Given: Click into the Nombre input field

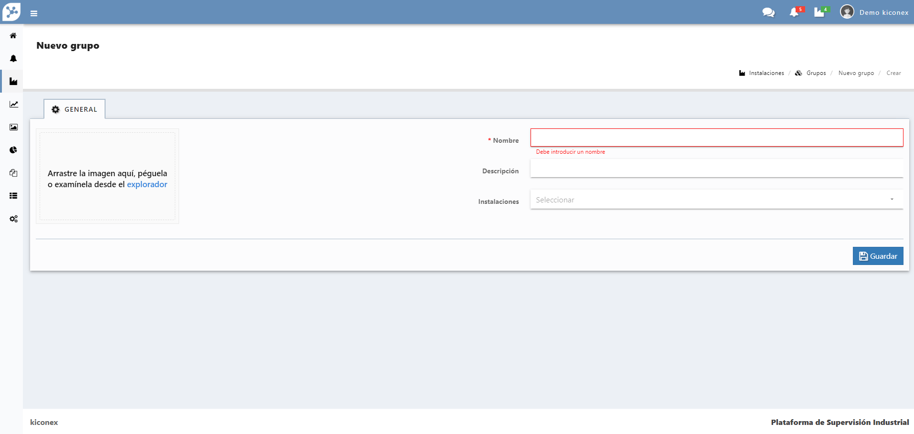Looking at the screenshot, I should tap(716, 138).
